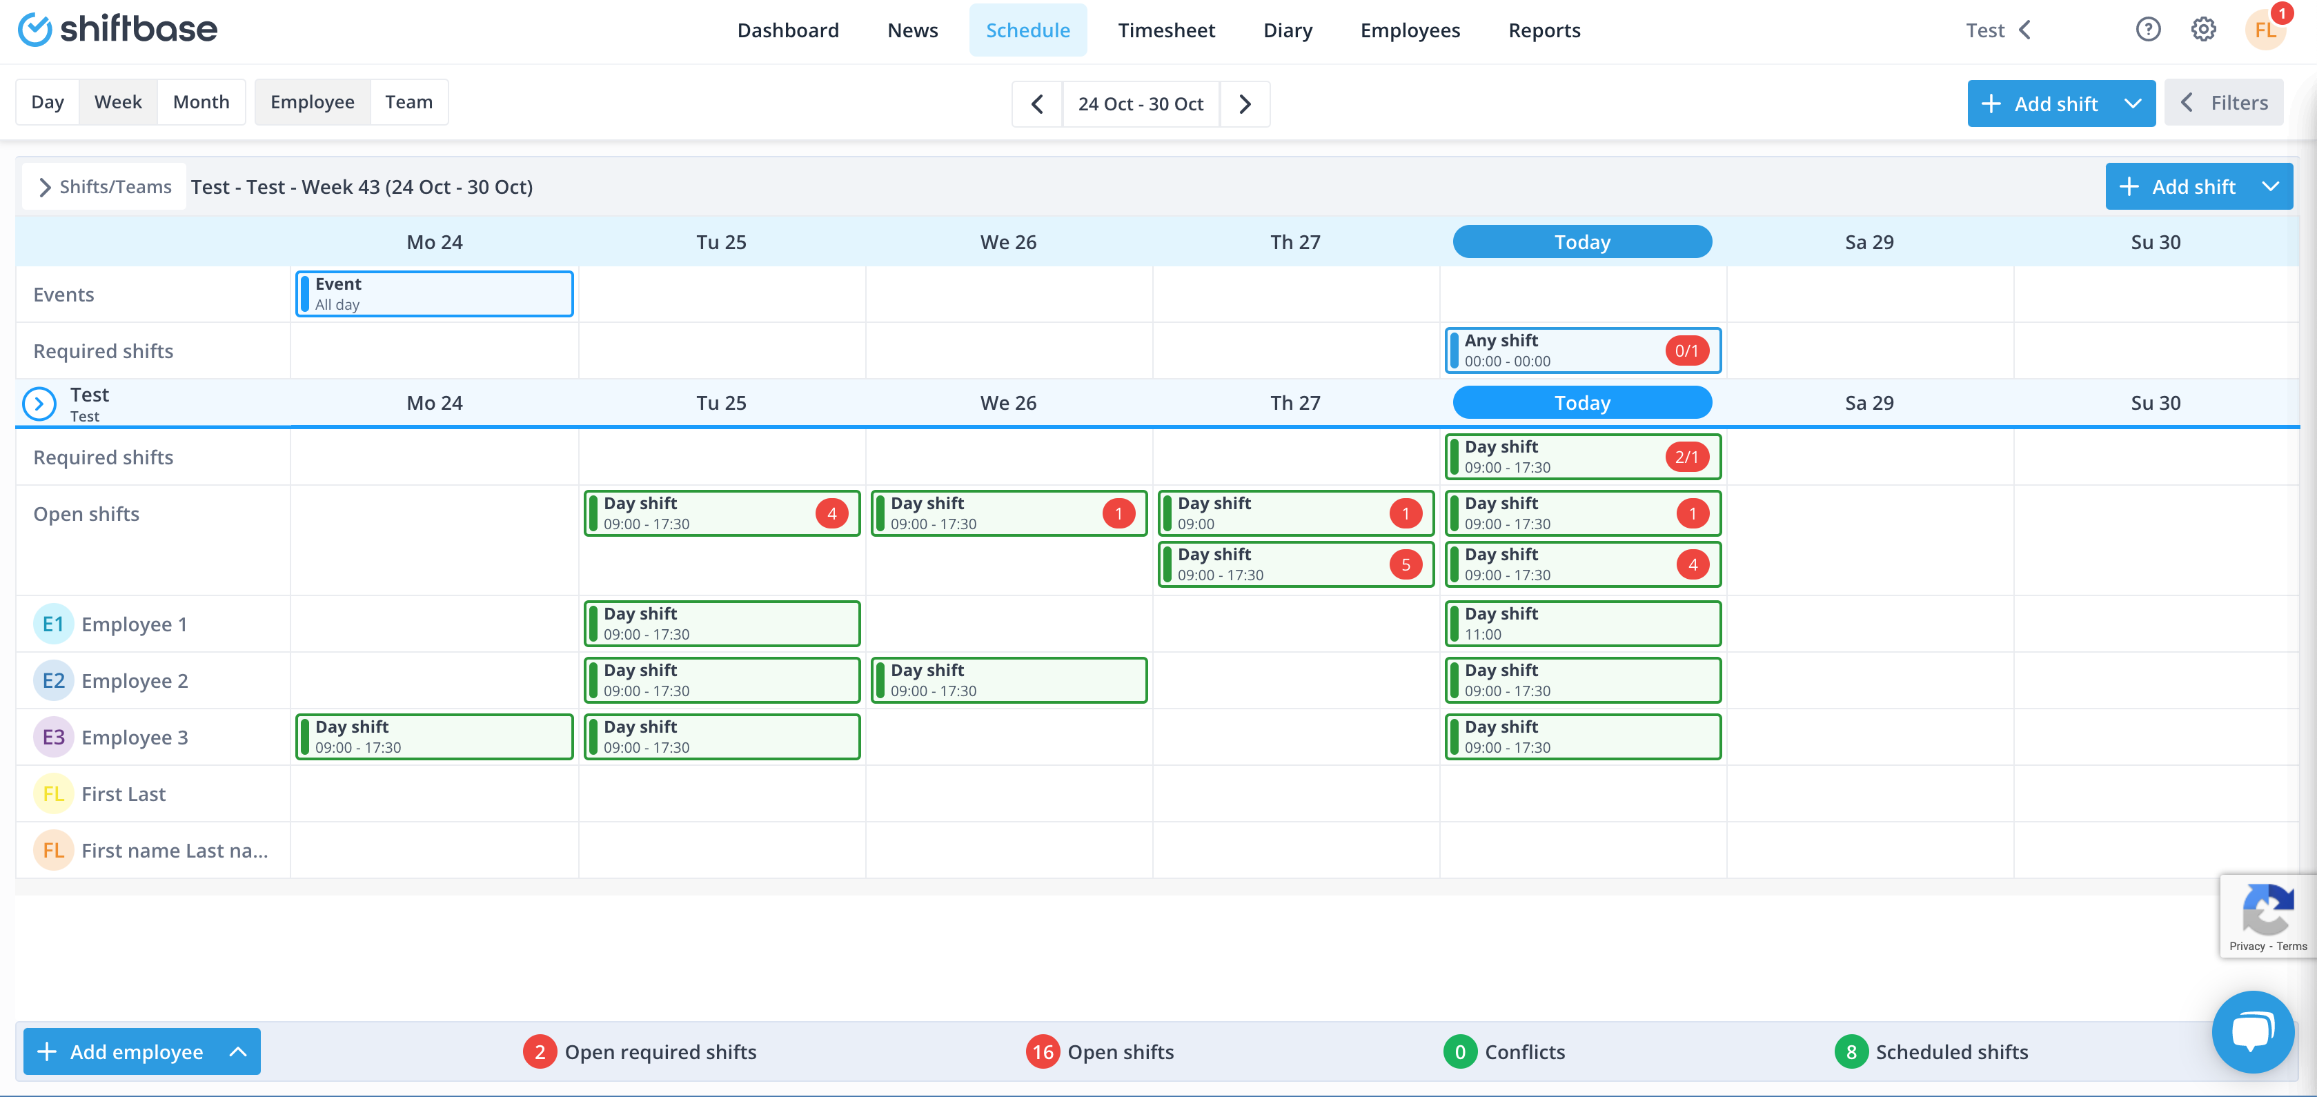The height and width of the screenshot is (1097, 2317).
Task: Switch schedule view to Day
Action: pyautogui.click(x=47, y=101)
